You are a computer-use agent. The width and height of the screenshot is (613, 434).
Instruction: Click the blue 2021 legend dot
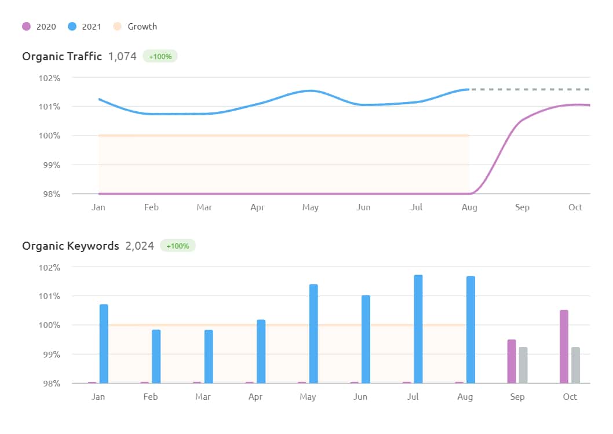[72, 27]
